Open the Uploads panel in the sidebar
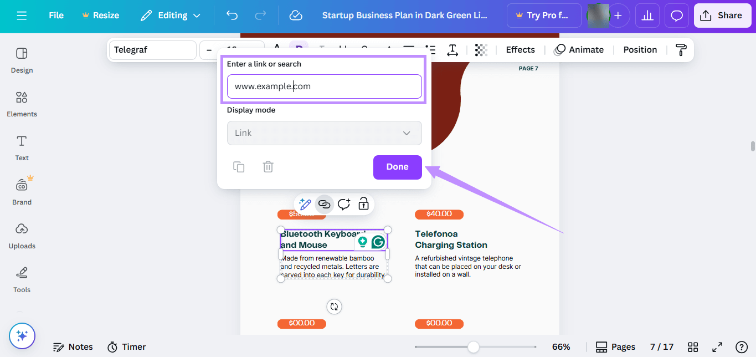 click(22, 236)
